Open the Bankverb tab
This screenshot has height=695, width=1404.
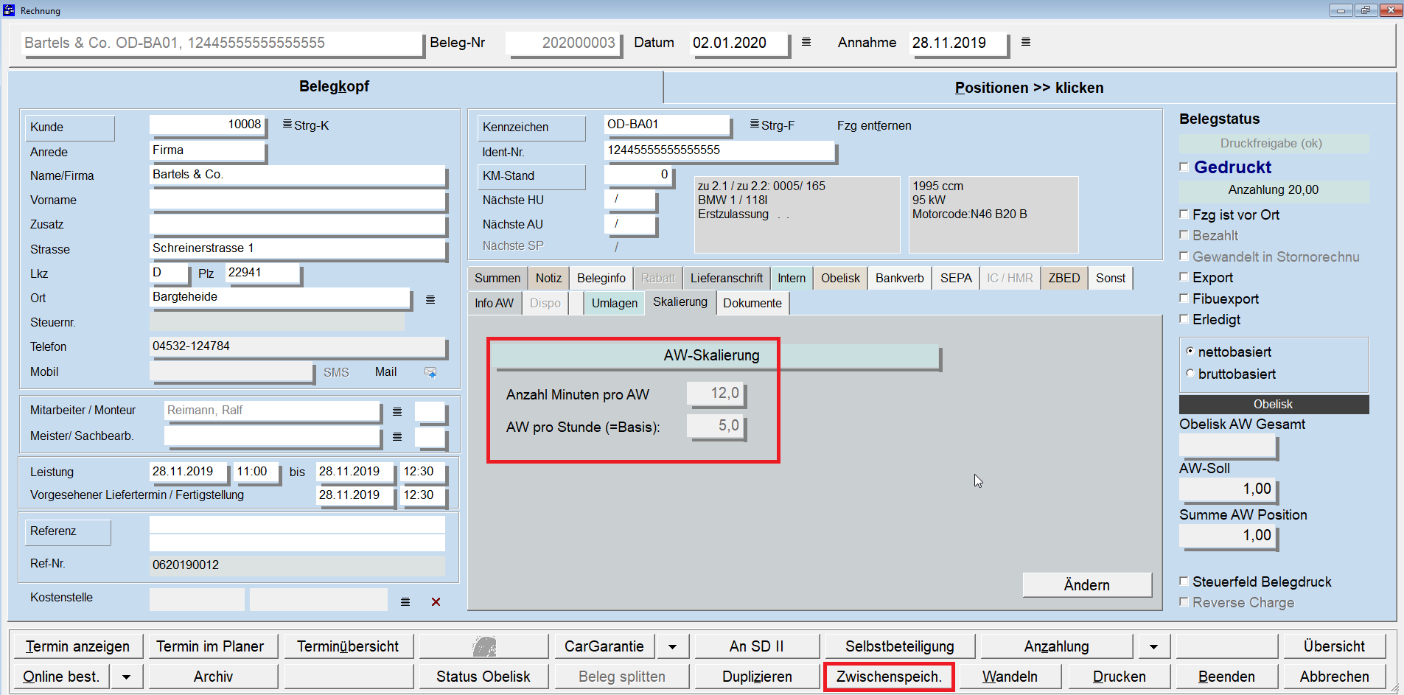pyautogui.click(x=900, y=278)
